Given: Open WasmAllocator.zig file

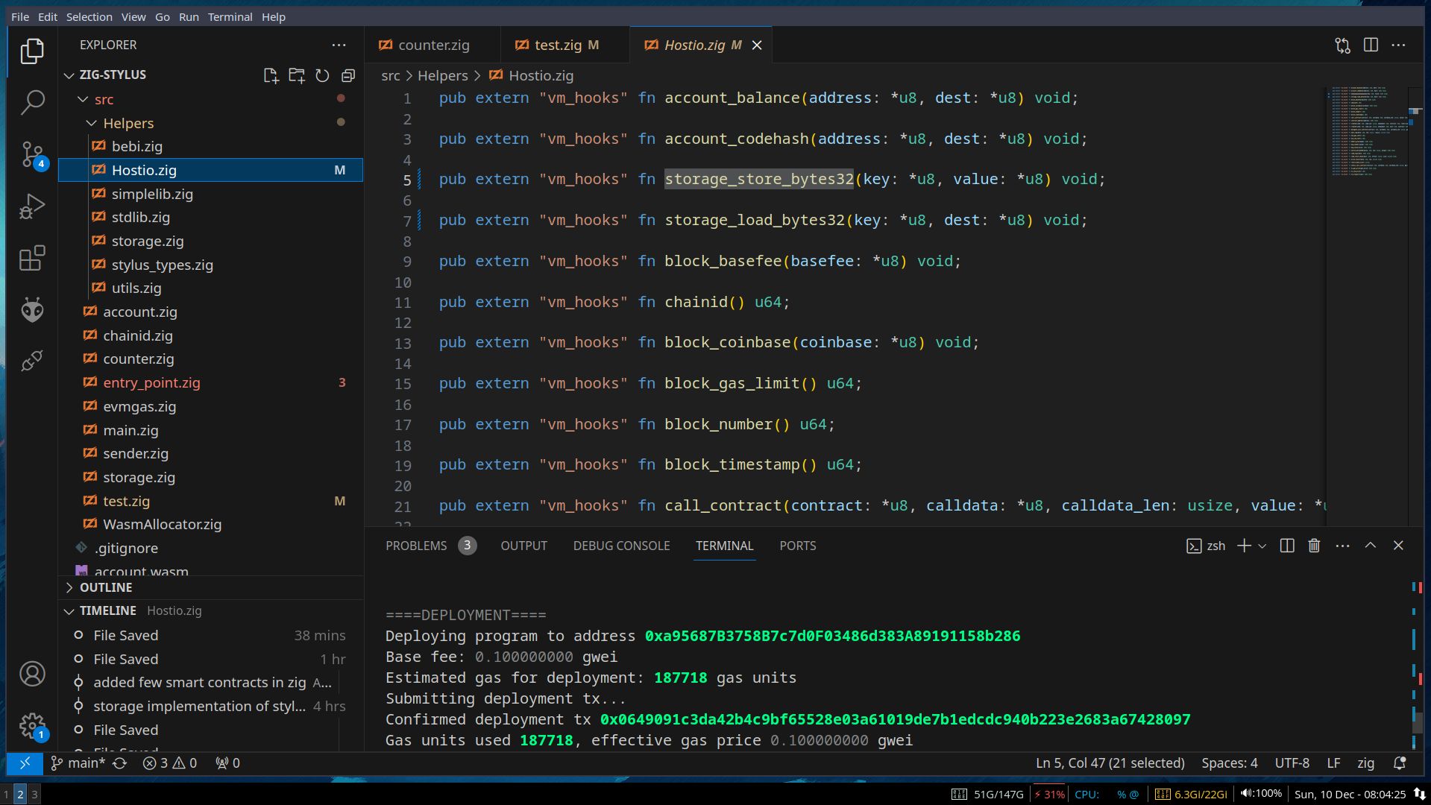Looking at the screenshot, I should [210, 525].
